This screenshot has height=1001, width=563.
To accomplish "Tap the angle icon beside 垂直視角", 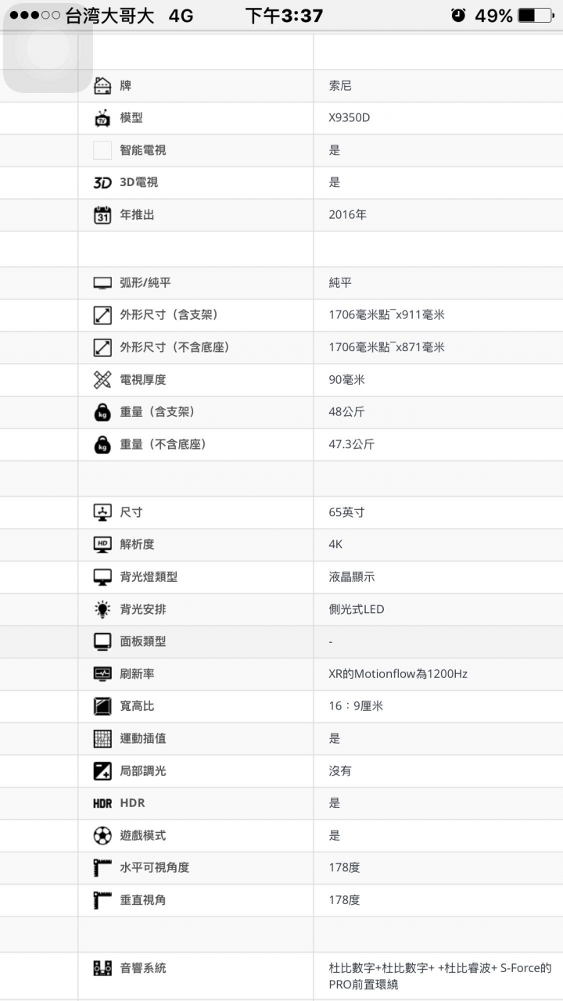I will [102, 900].
